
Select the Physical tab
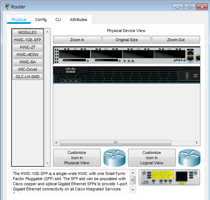tap(19, 20)
